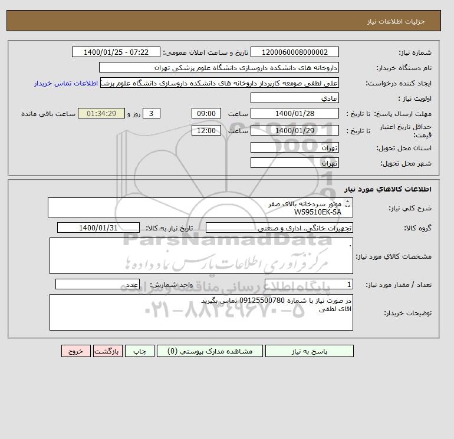454x439 pixels.
Task: Click the remaining days field showing 3
Action: [152, 114]
